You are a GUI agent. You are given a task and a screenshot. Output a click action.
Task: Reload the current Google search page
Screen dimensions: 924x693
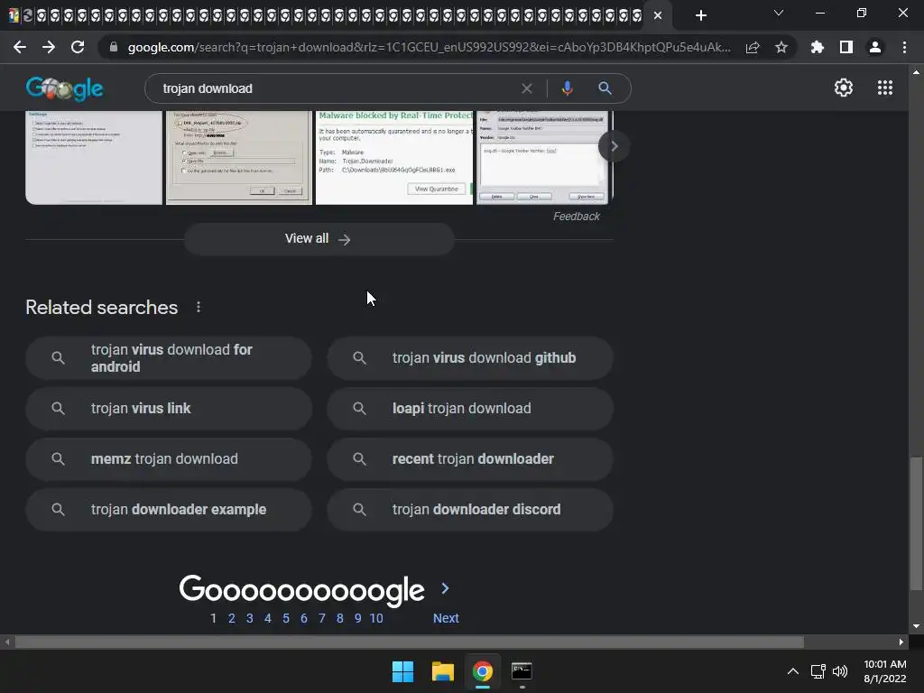coord(78,47)
